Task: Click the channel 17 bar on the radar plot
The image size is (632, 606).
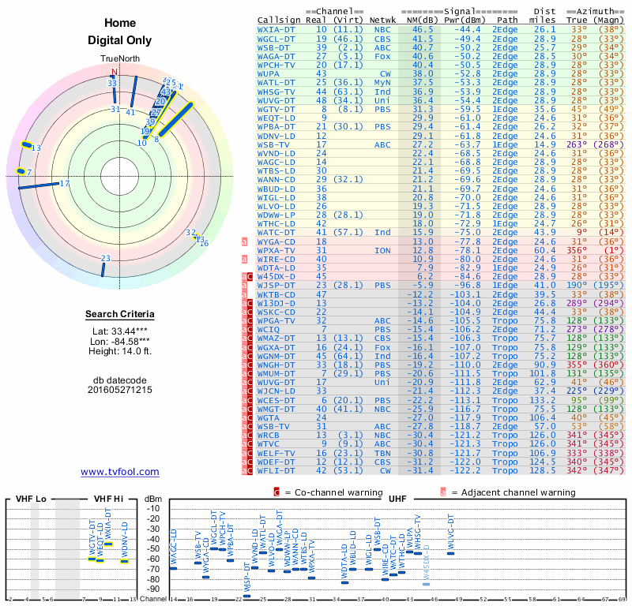Action: point(38,185)
